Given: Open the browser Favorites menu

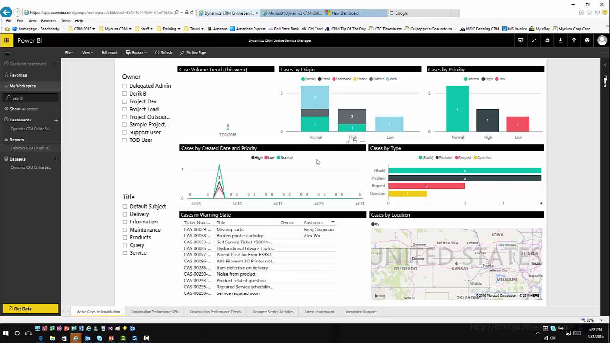Looking at the screenshot, I should (x=49, y=21).
